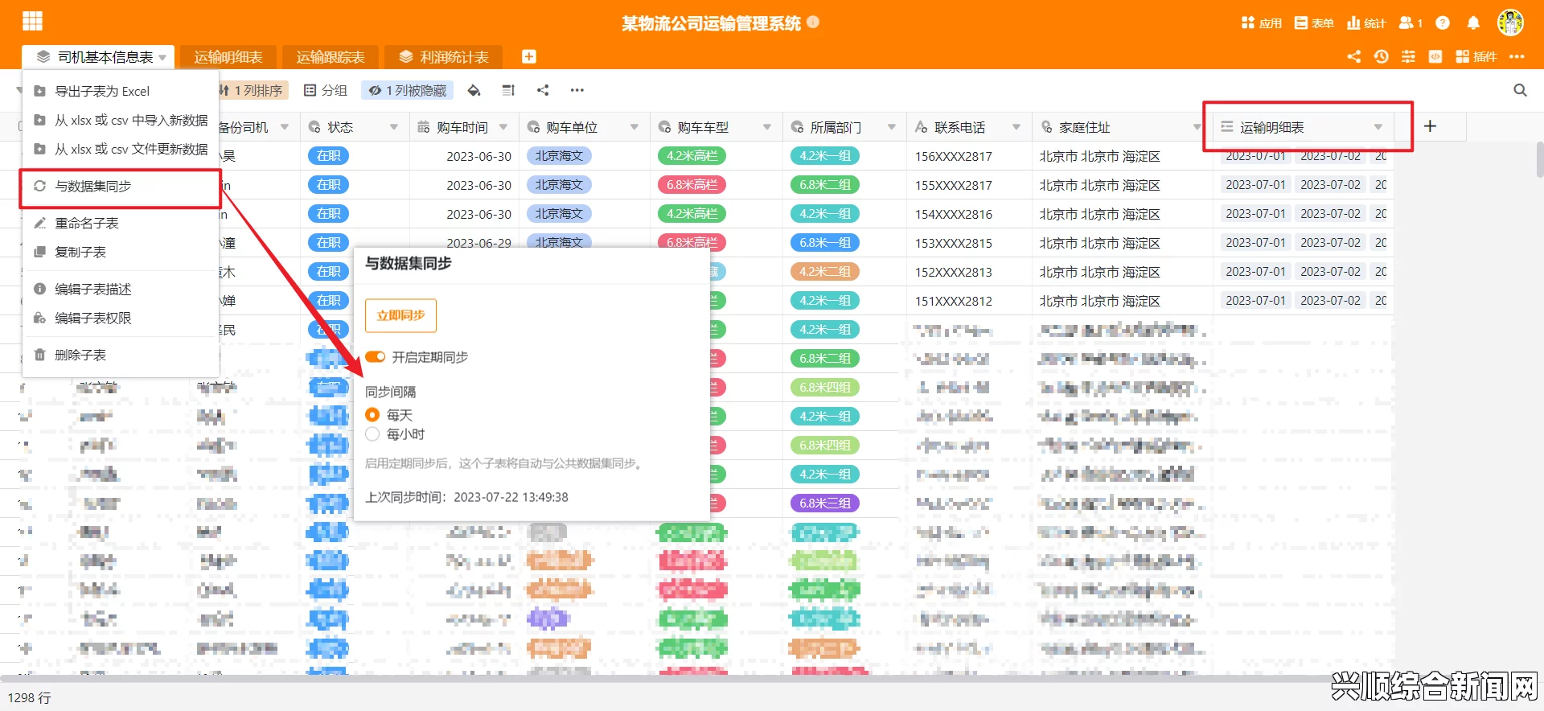Click the 1 列被隐藏 hidden columns button
The height and width of the screenshot is (711, 1544).
[408, 90]
